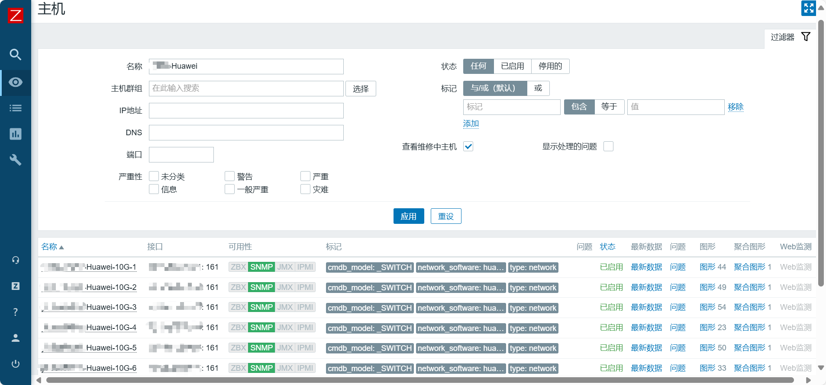Open the 过滤器 filter tab
826x385 pixels.
(x=791, y=37)
